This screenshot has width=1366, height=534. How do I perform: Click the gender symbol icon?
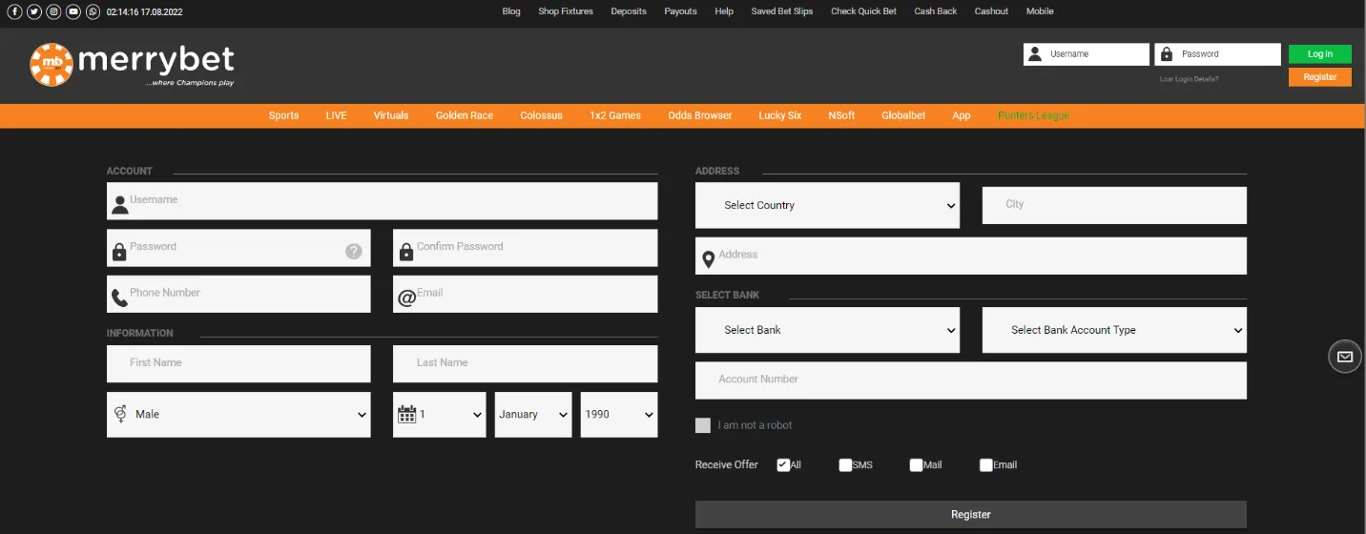(120, 414)
